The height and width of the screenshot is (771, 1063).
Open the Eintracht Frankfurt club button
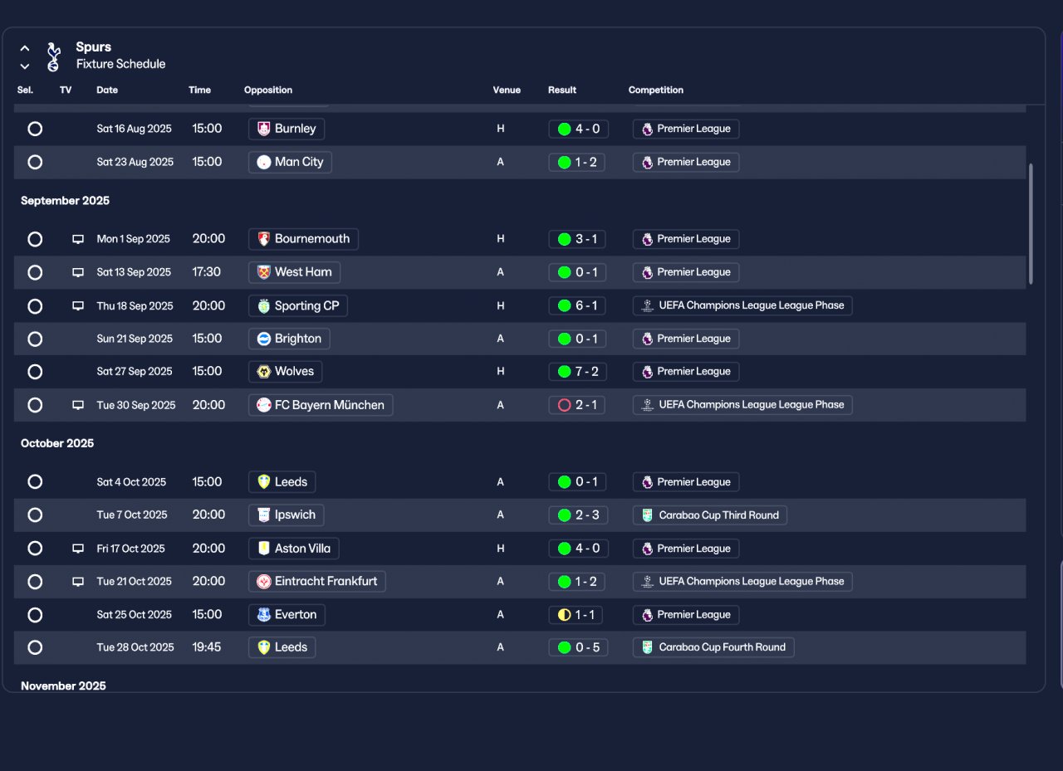(317, 582)
